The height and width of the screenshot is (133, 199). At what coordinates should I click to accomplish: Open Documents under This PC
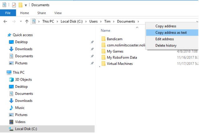(24, 94)
